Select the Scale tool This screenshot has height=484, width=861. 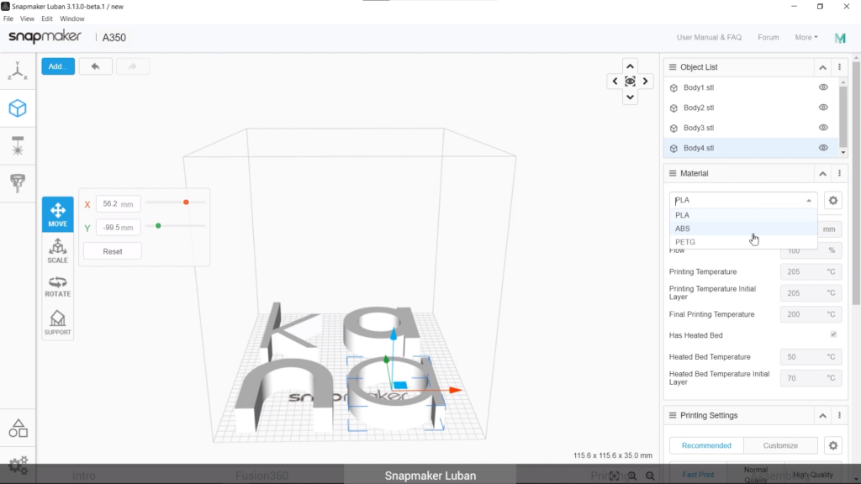point(58,250)
